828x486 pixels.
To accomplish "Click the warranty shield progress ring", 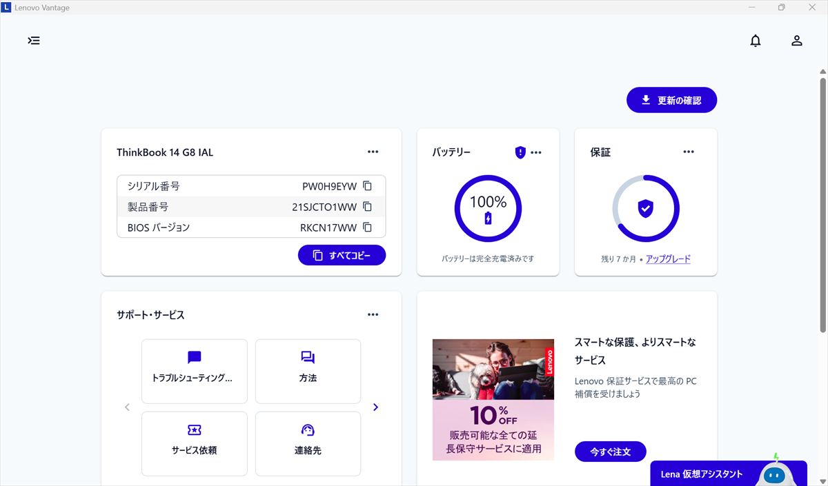I will coord(646,208).
